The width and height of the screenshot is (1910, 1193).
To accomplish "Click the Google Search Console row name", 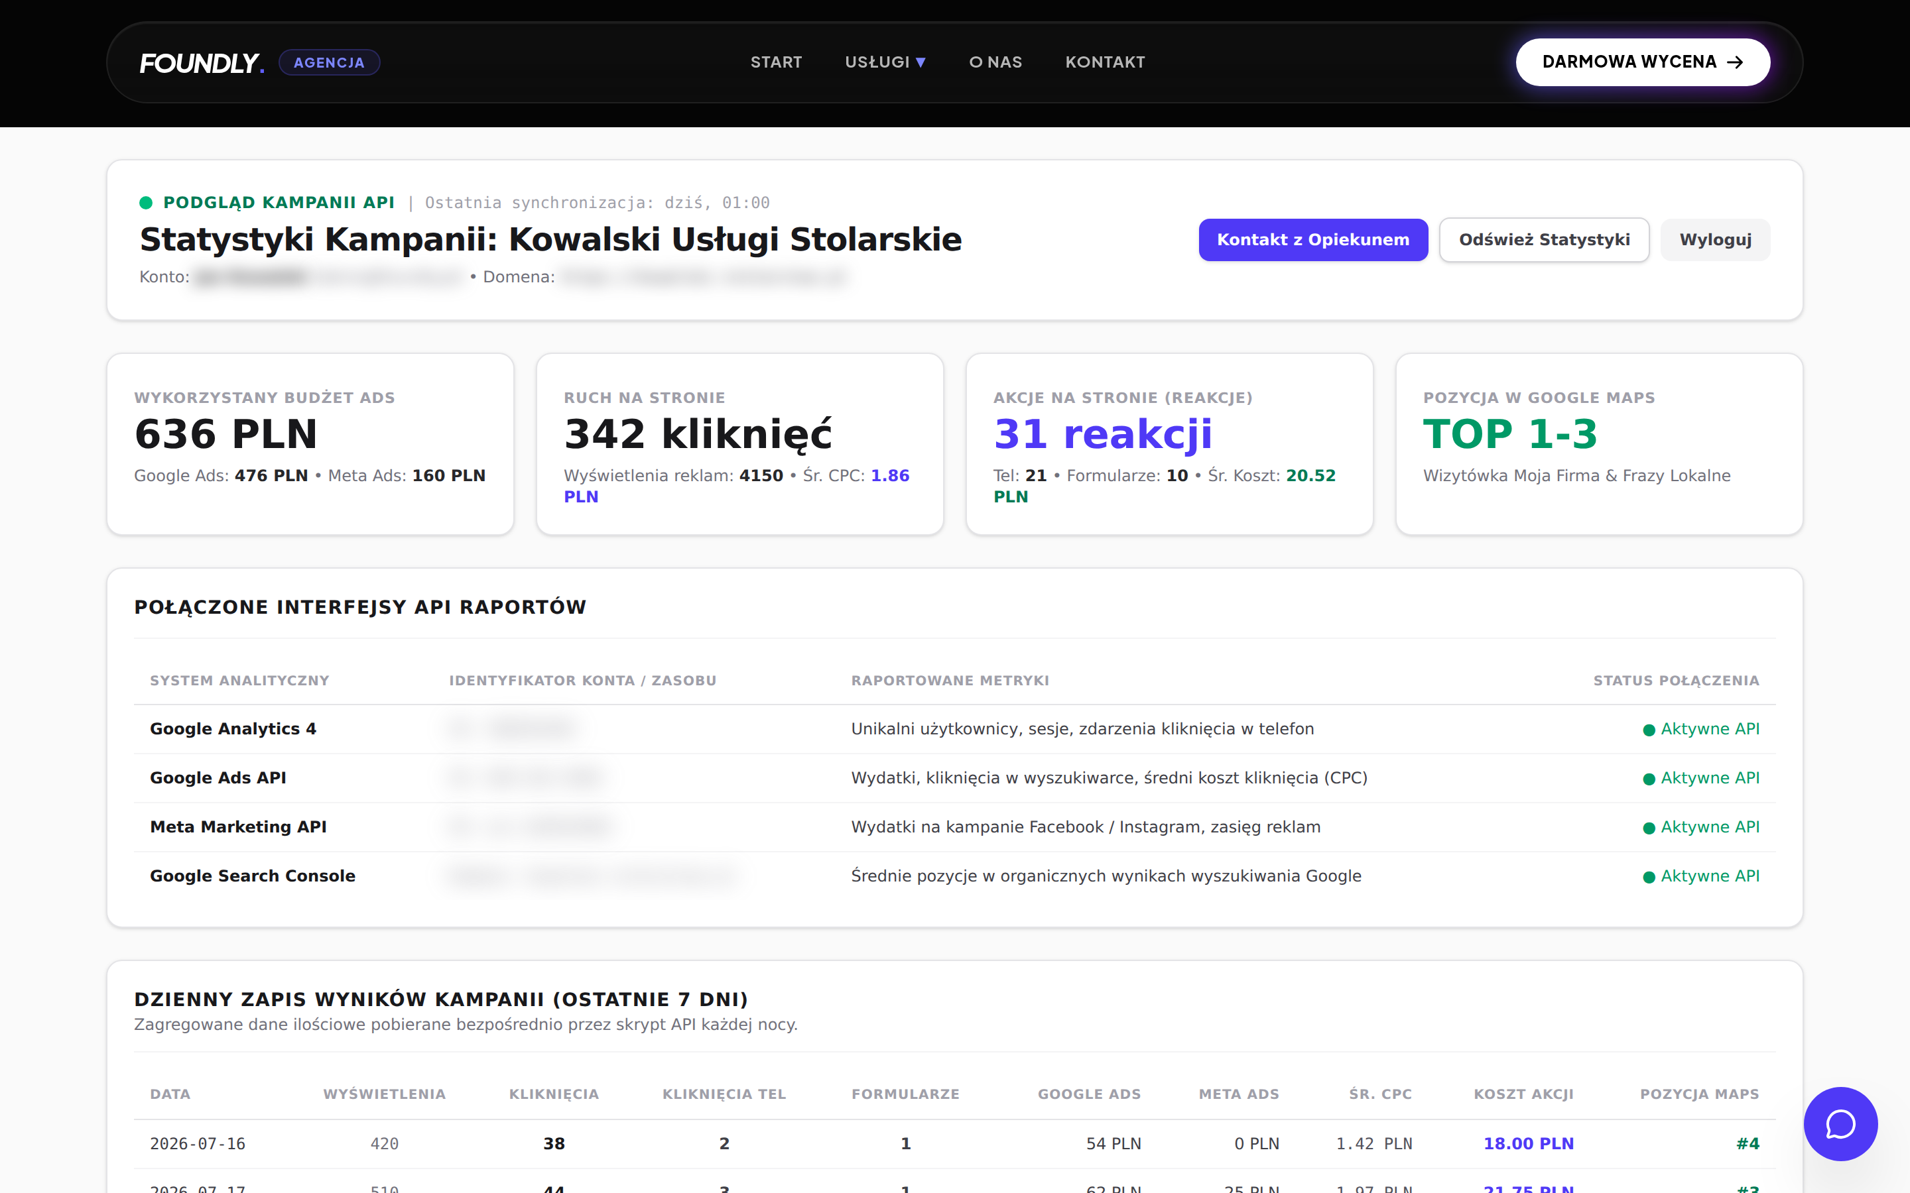I will (x=253, y=876).
